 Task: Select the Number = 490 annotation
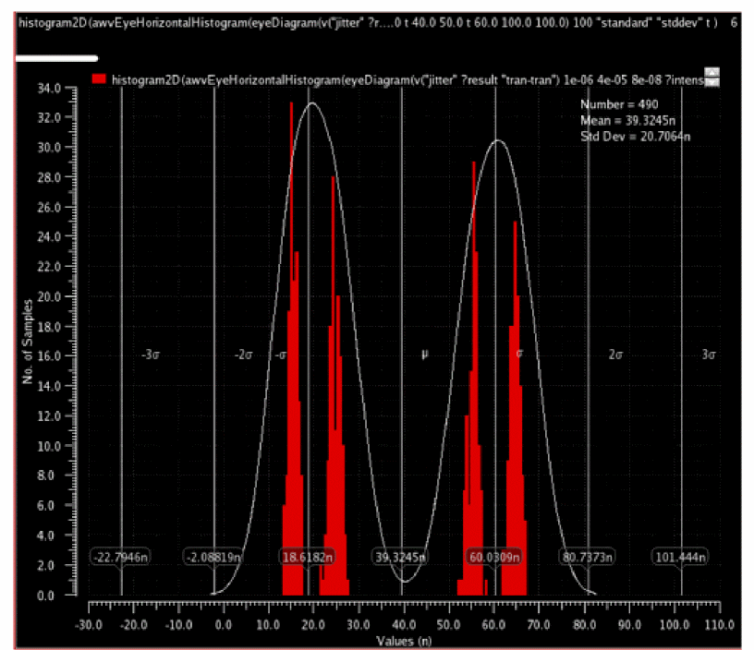click(619, 104)
